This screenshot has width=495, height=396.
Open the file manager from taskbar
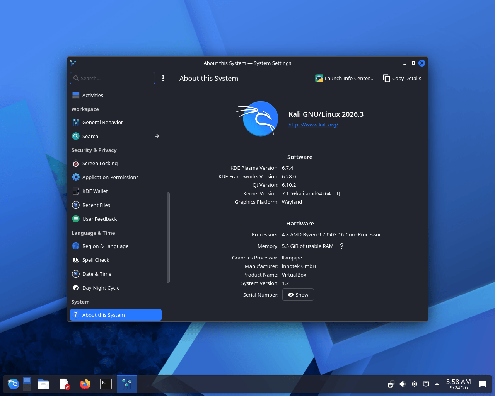point(43,384)
